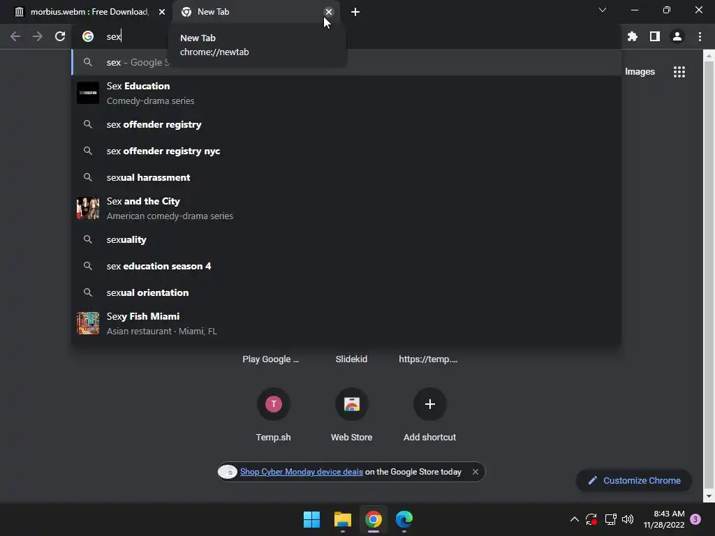The image size is (715, 536).
Task: Click the page scrollbar up arrow
Action: [x=708, y=56]
